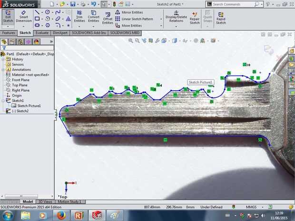Select the Circle sketch tool
Viewport: 295px width, 221px height.
(48, 12)
